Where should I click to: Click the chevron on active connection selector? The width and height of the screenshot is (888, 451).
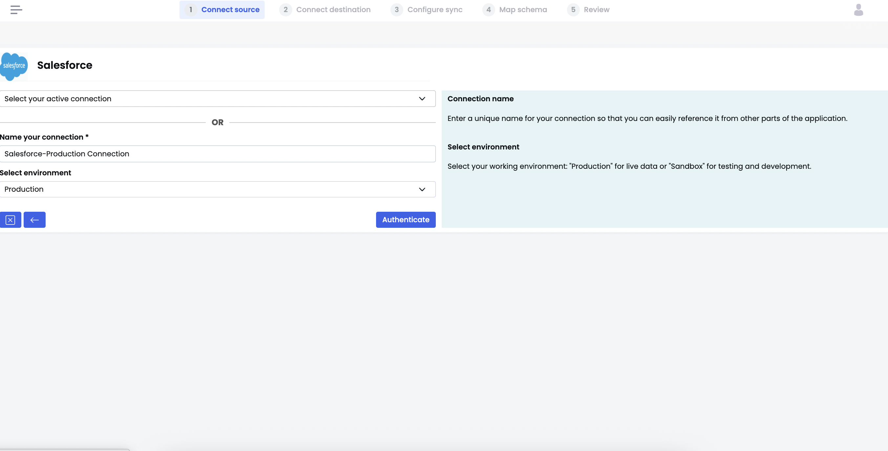click(x=422, y=99)
